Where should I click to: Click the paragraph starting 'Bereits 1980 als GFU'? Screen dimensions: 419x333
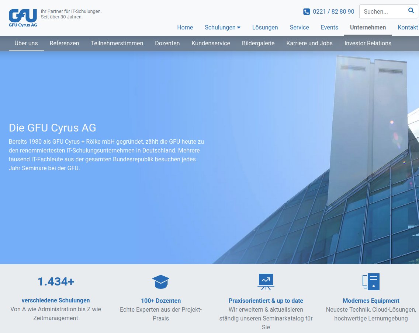point(106,155)
